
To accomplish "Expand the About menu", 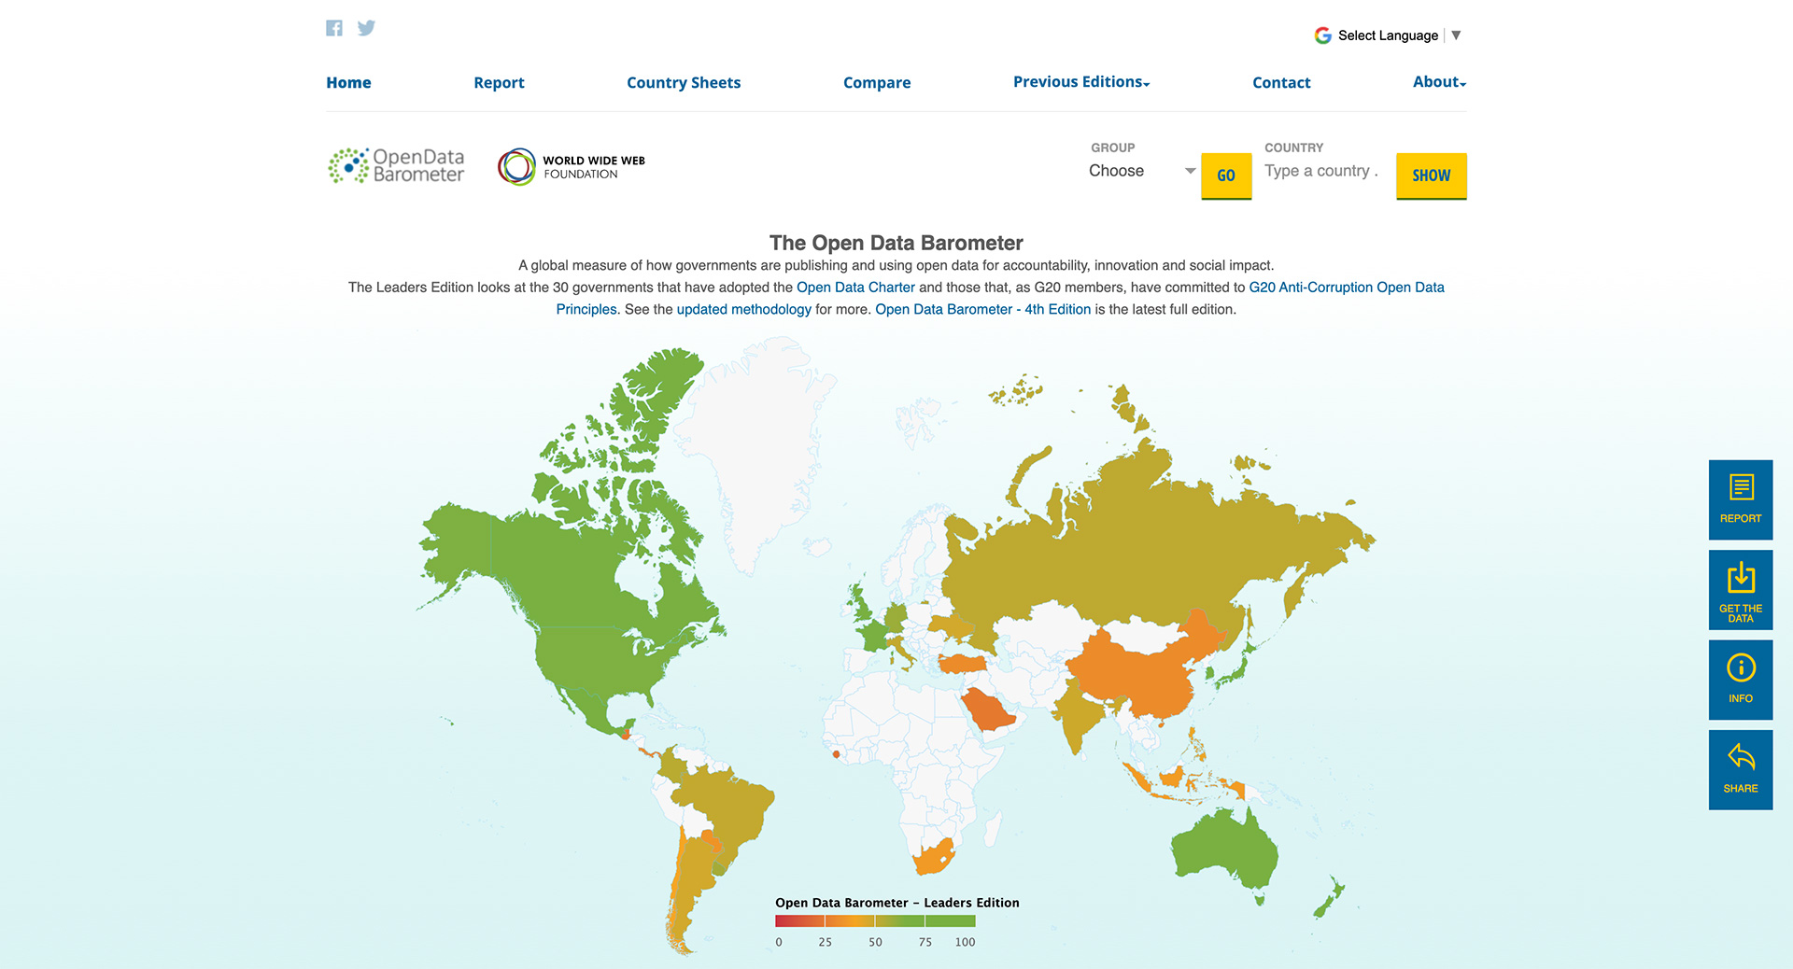I will pos(1438,82).
